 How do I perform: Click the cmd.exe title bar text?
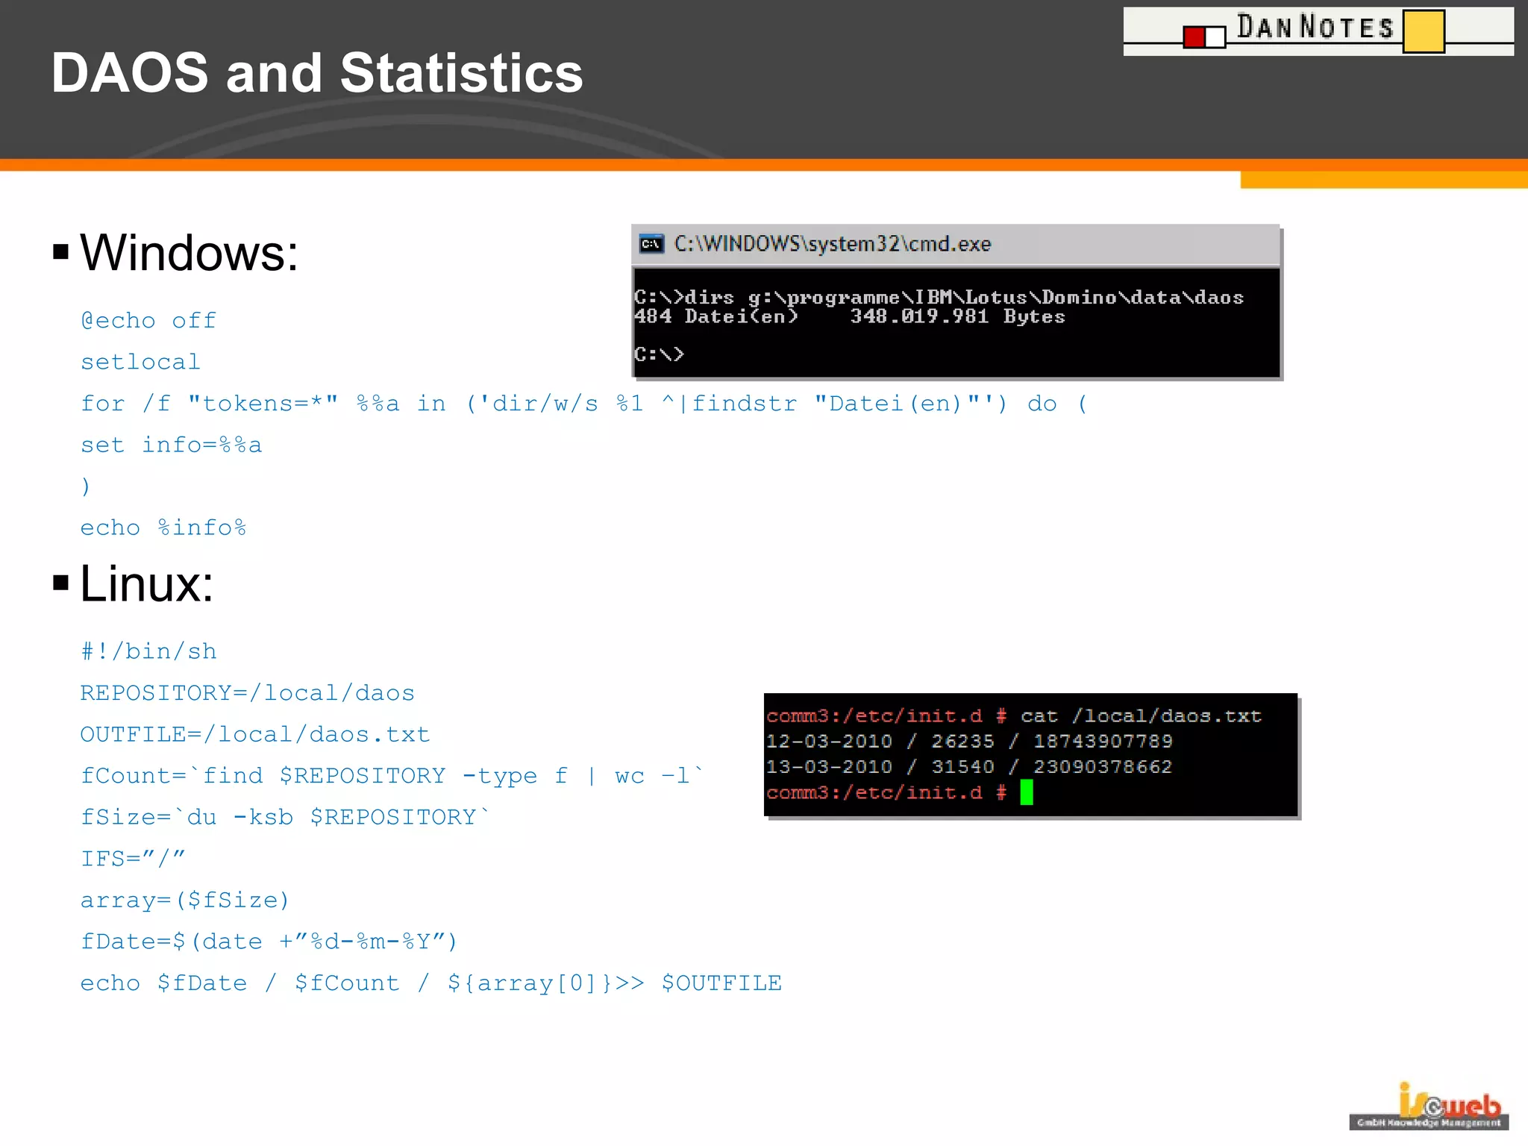coord(833,244)
